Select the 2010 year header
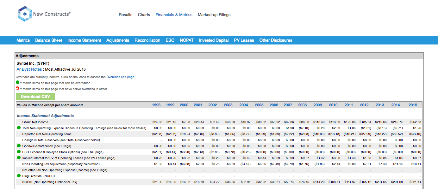The image size is (438, 189). pos(333,105)
